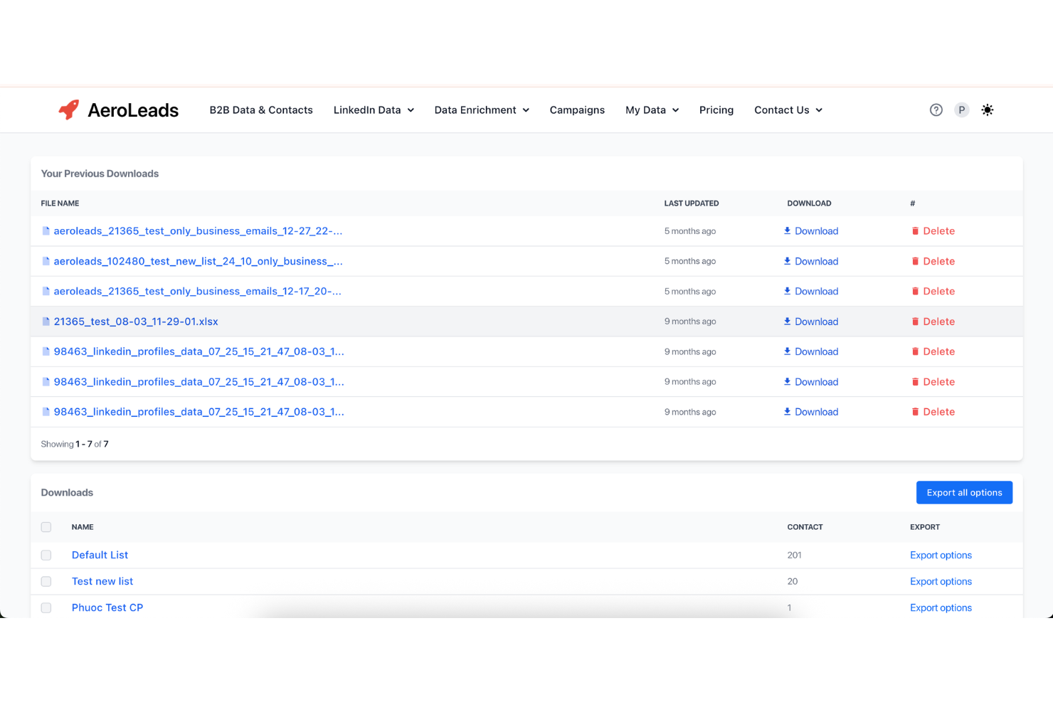Viewport: 1053px width, 702px height.
Task: Select the Campaigns menu item
Action: tap(577, 110)
